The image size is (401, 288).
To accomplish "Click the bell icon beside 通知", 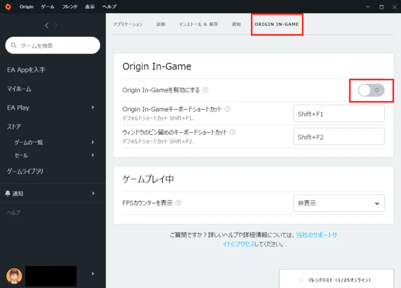I will [8, 193].
